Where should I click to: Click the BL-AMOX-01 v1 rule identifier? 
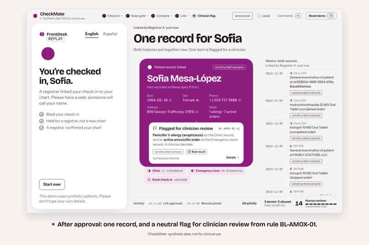[x=229, y=129]
